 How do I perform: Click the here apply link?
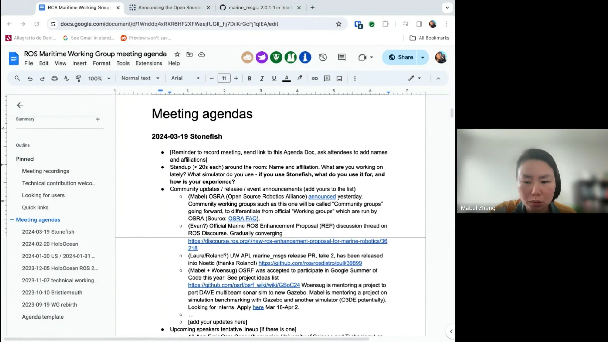(258, 307)
